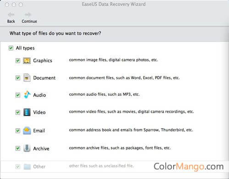Toggle the Document checkbox

point(18,78)
